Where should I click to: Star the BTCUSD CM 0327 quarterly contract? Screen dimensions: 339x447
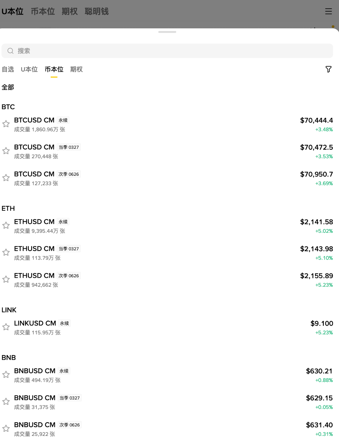point(6,151)
